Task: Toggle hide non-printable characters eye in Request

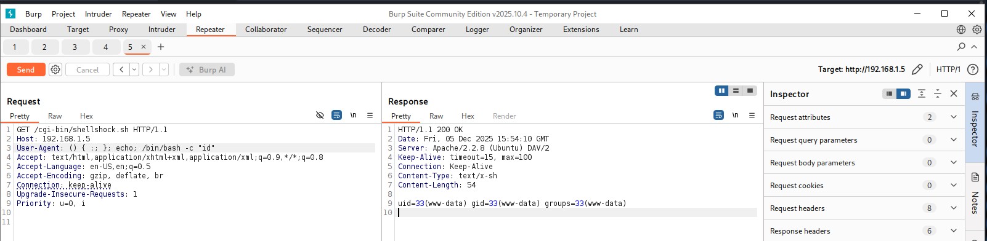Action: [320, 115]
